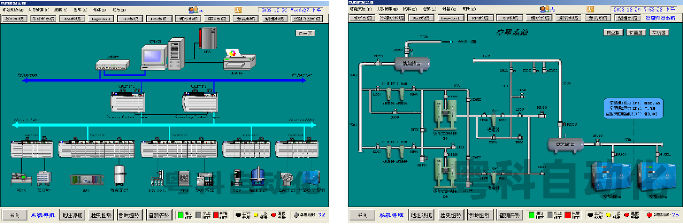Screen dimensions: 683x224
Task: Click the white vertical storage tank icon
Action: pos(119,175)
